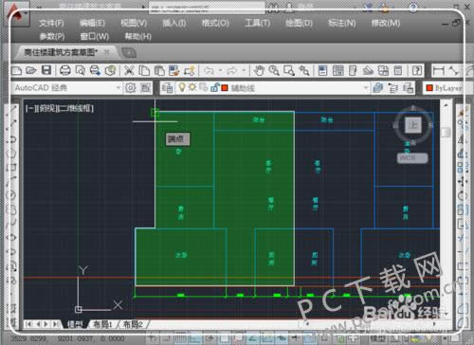The width and height of the screenshot is (474, 345).
Task: Open the 文件(F) menu
Action: pos(51,23)
